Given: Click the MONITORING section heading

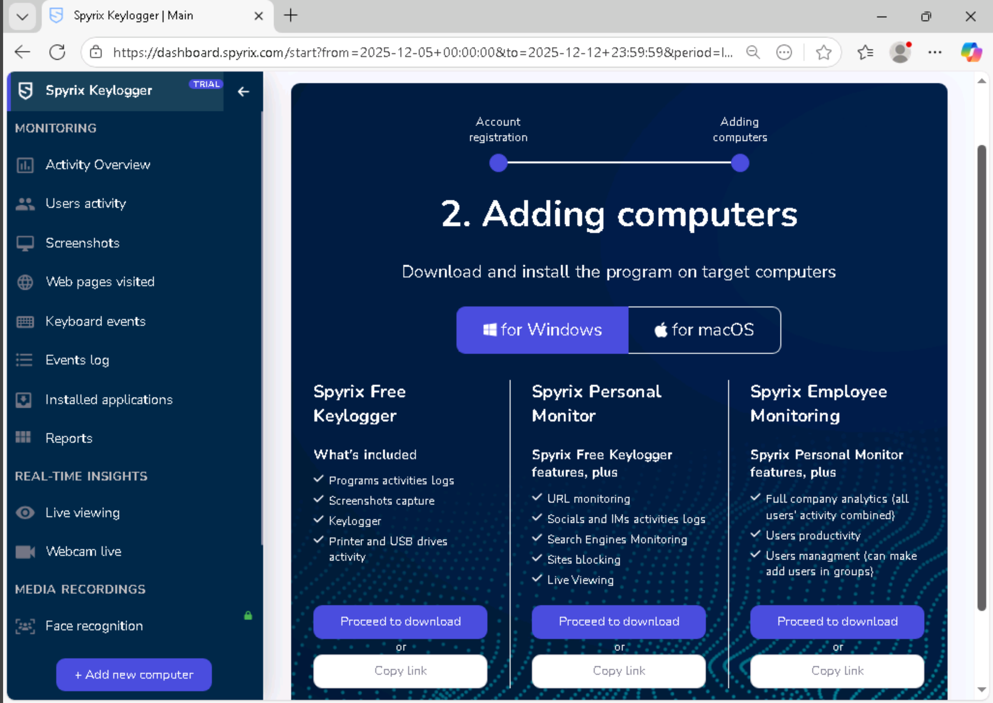Looking at the screenshot, I should pyautogui.click(x=56, y=128).
